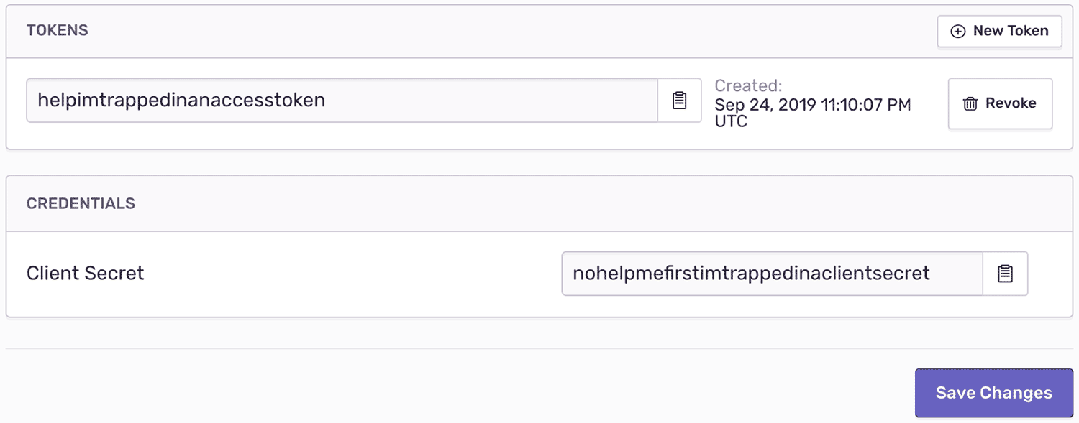
Task: Click the trash can icon on Revoke
Action: point(970,104)
